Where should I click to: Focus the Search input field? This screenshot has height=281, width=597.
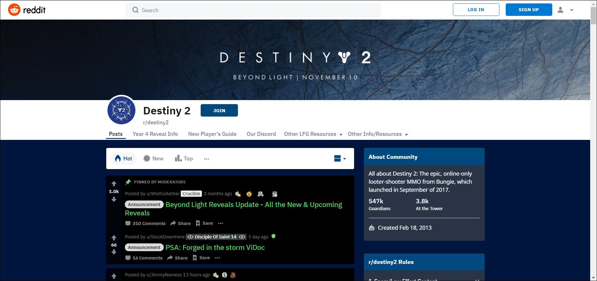(253, 10)
